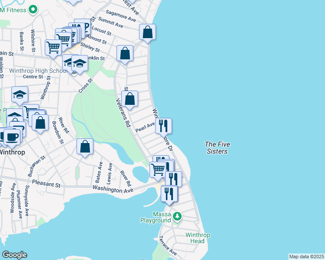This screenshot has height=260, width=325.
Task: Click The Five Sisters label in water
Action: (217, 148)
